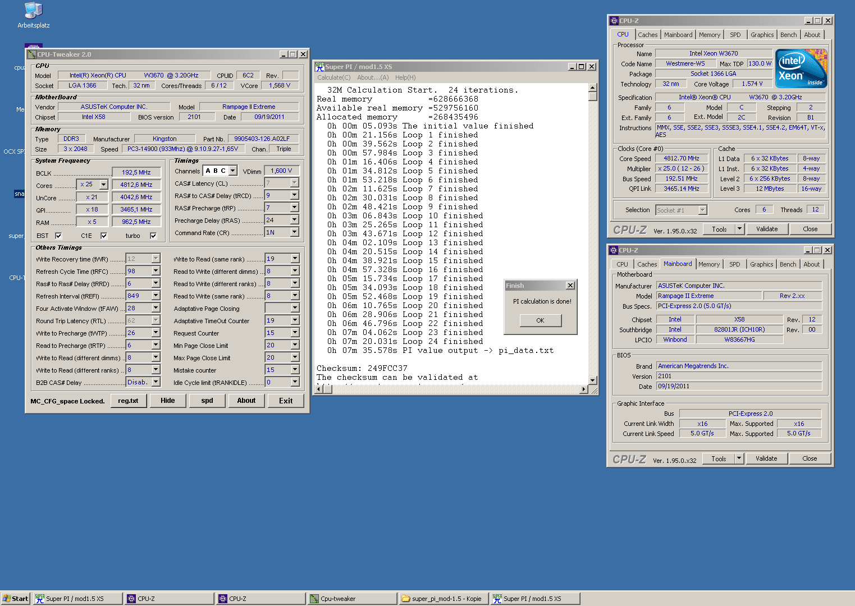The height and width of the screenshot is (606, 855).
Task: Click the Intel Xeon inside logo
Action: click(x=801, y=68)
